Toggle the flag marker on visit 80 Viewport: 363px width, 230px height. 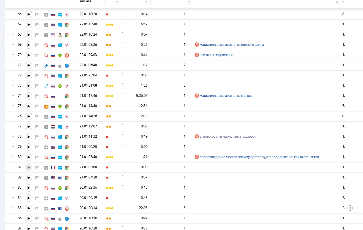pyautogui.click(x=37, y=157)
